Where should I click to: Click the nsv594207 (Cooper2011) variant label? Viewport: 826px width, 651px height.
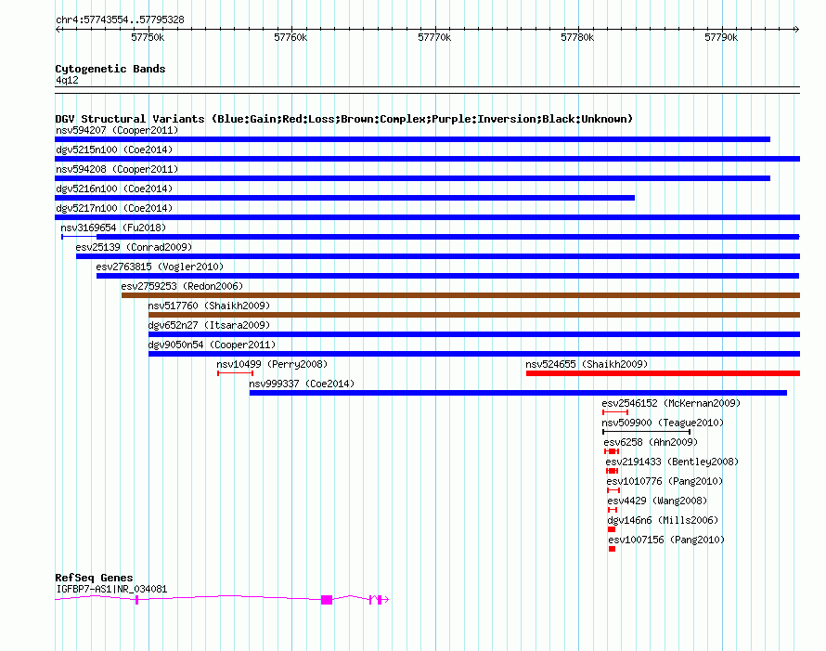(x=117, y=130)
